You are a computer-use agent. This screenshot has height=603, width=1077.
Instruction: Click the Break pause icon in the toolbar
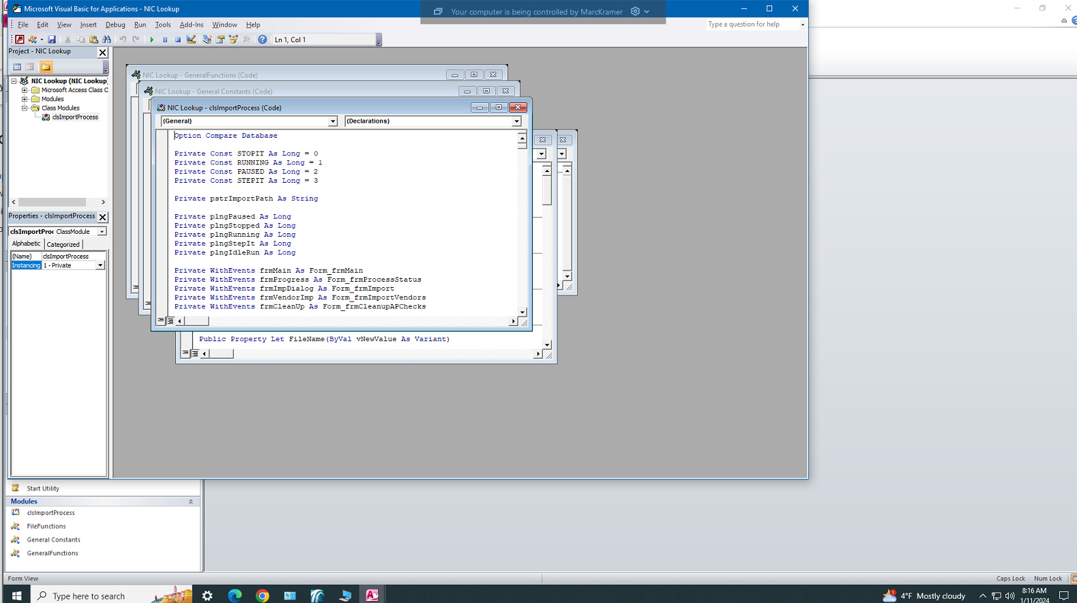(164, 40)
